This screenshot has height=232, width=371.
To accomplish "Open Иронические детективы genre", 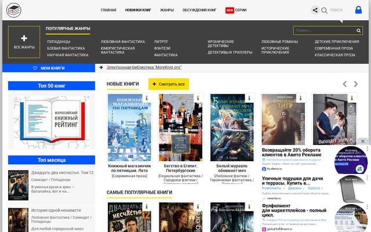I will (x=220, y=43).
